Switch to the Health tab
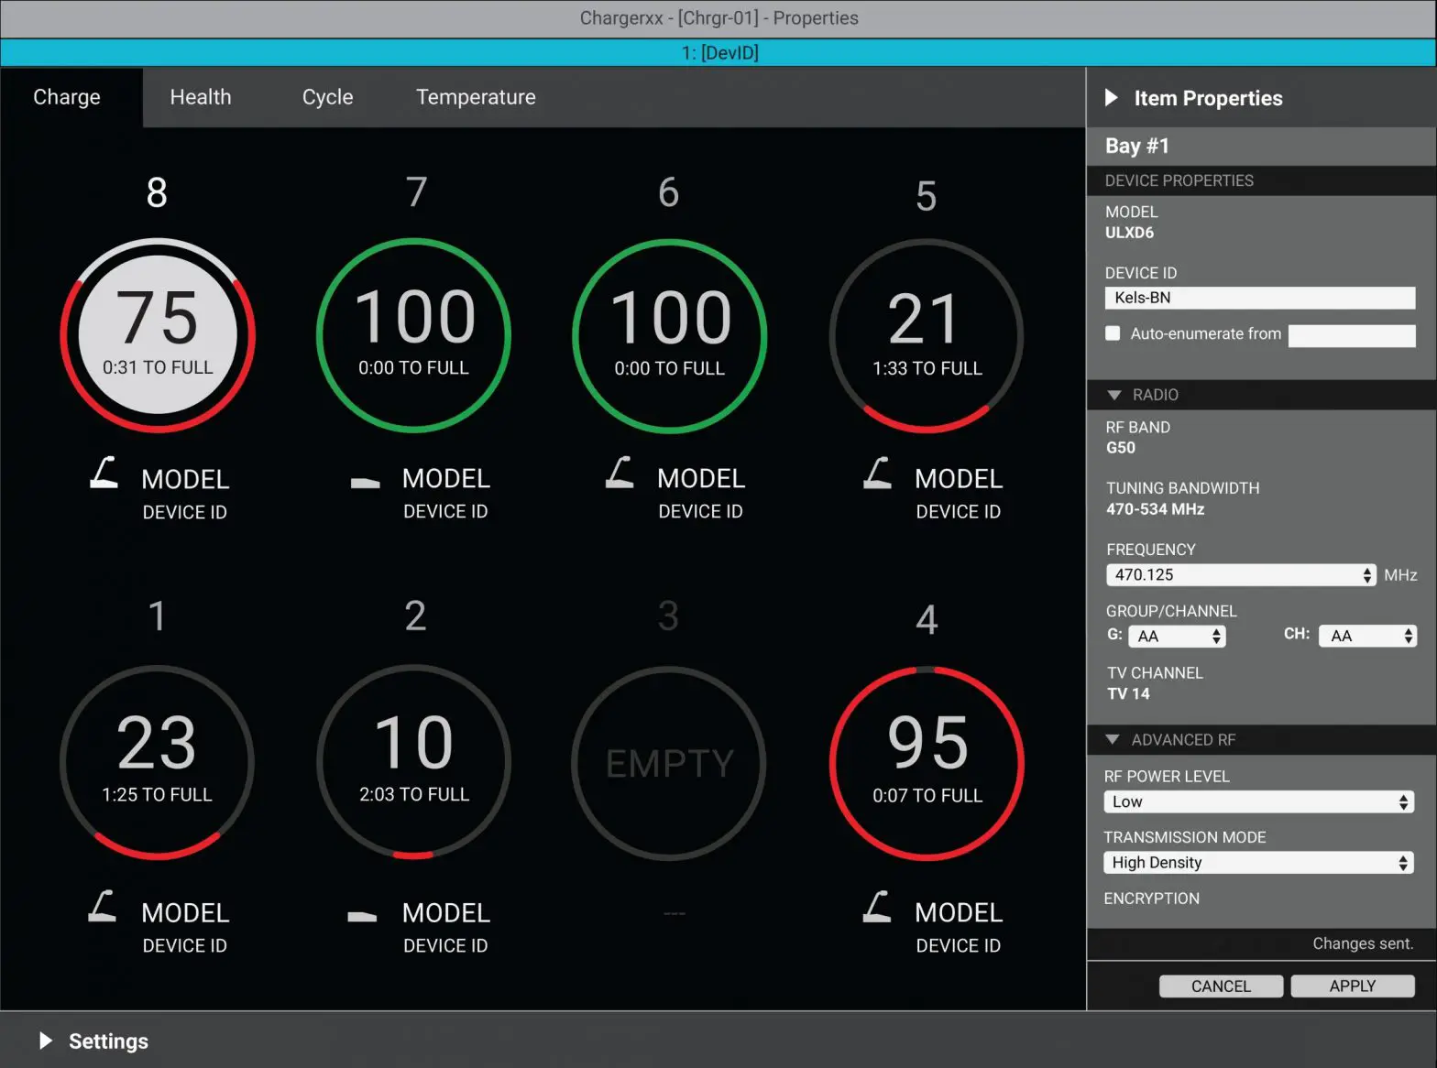This screenshot has width=1437, height=1068. point(201,97)
